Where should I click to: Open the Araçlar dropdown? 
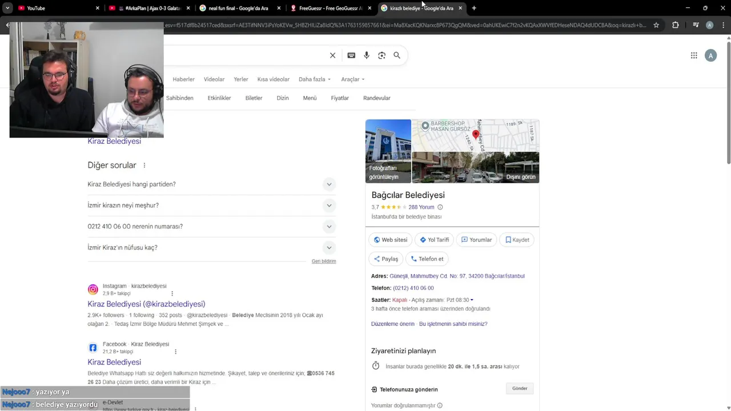[x=352, y=79]
